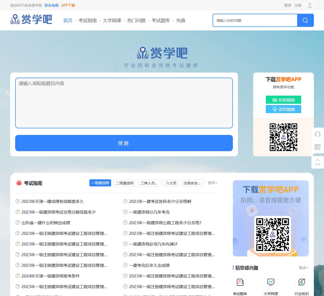
Task: Focus the 请输入你的问题 search field
Action: pyautogui.click(x=255, y=20)
